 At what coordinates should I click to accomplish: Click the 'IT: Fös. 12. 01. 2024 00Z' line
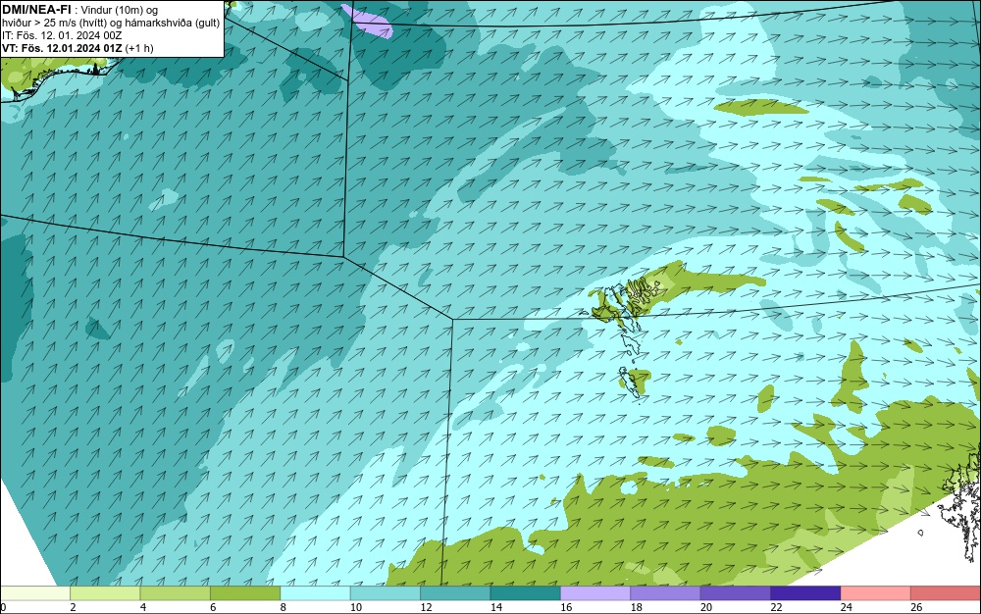[62, 35]
